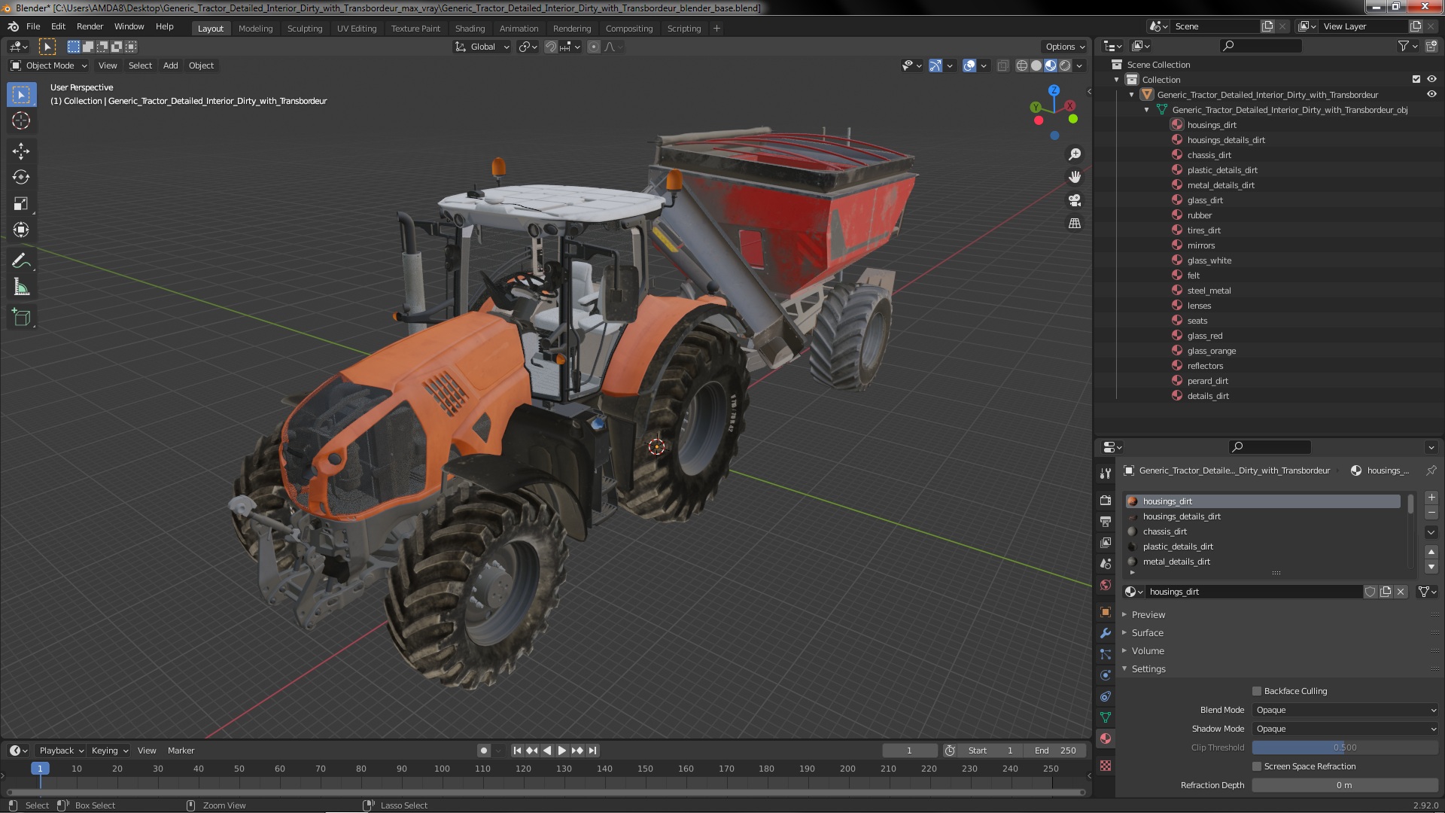Switch to solid viewport shading
This screenshot has height=813, width=1445.
click(x=1036, y=65)
